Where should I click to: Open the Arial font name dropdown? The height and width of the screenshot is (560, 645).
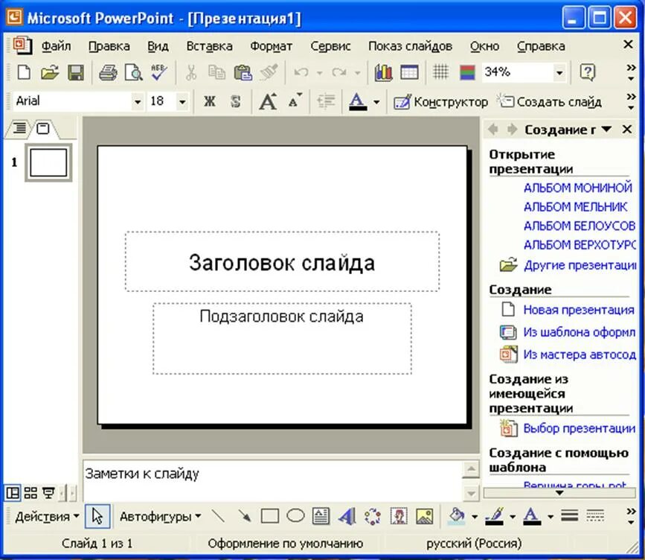[x=138, y=101]
